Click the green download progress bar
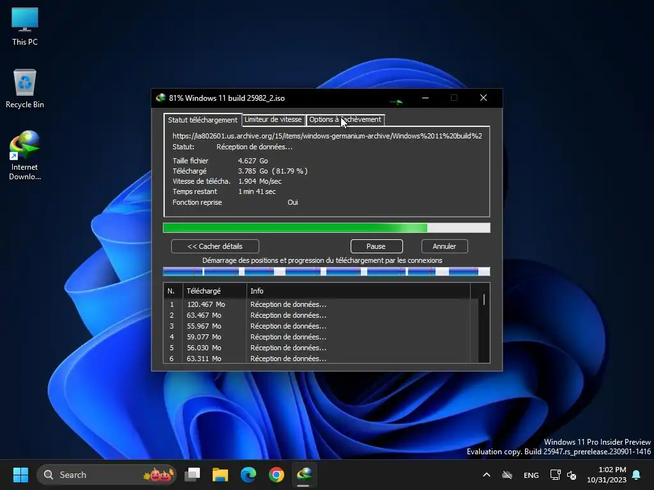 326,228
